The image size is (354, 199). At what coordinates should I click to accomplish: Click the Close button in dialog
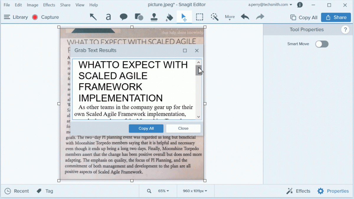click(183, 128)
